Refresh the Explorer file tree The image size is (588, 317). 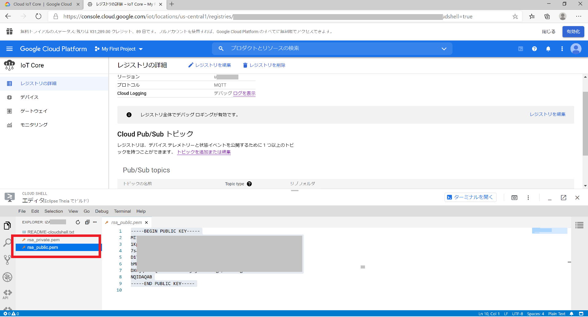pyautogui.click(x=78, y=222)
